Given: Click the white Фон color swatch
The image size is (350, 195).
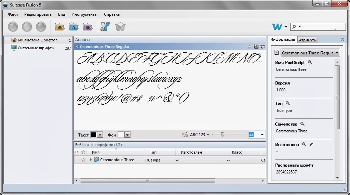Looking at the screenshot, I should 121,135.
